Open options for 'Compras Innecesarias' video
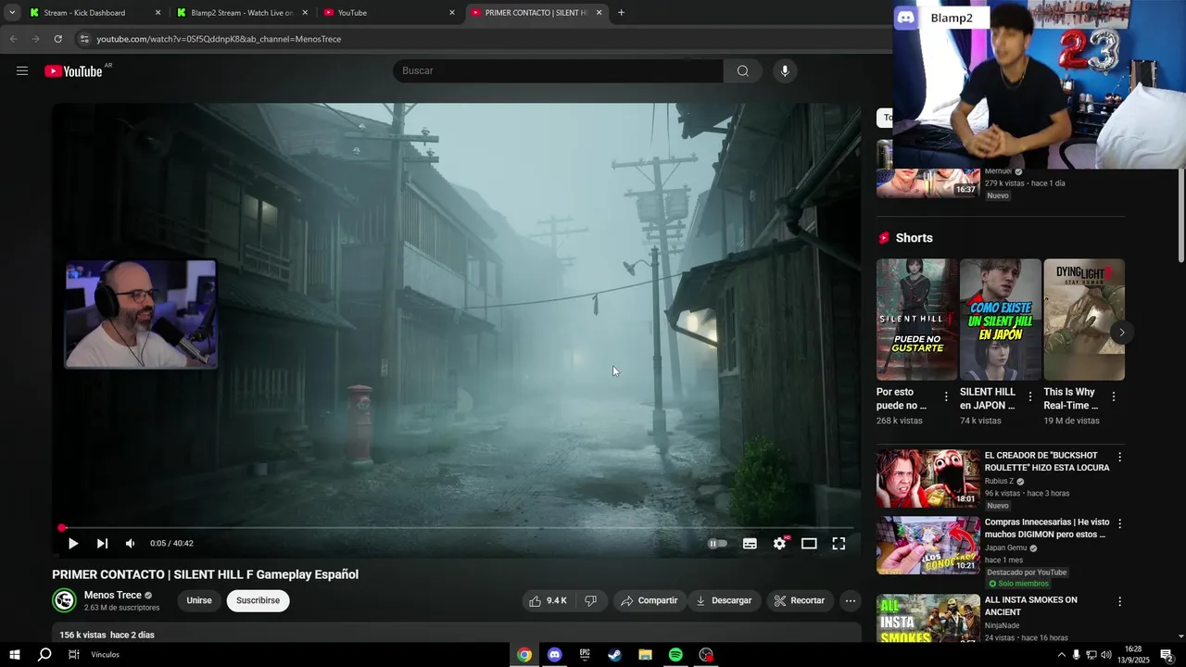 [1119, 523]
